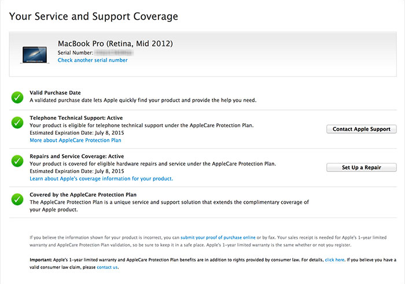Click Covered by the AppleCare Protection Plan heading
Viewport: 405px width, 284px height.
(83, 195)
